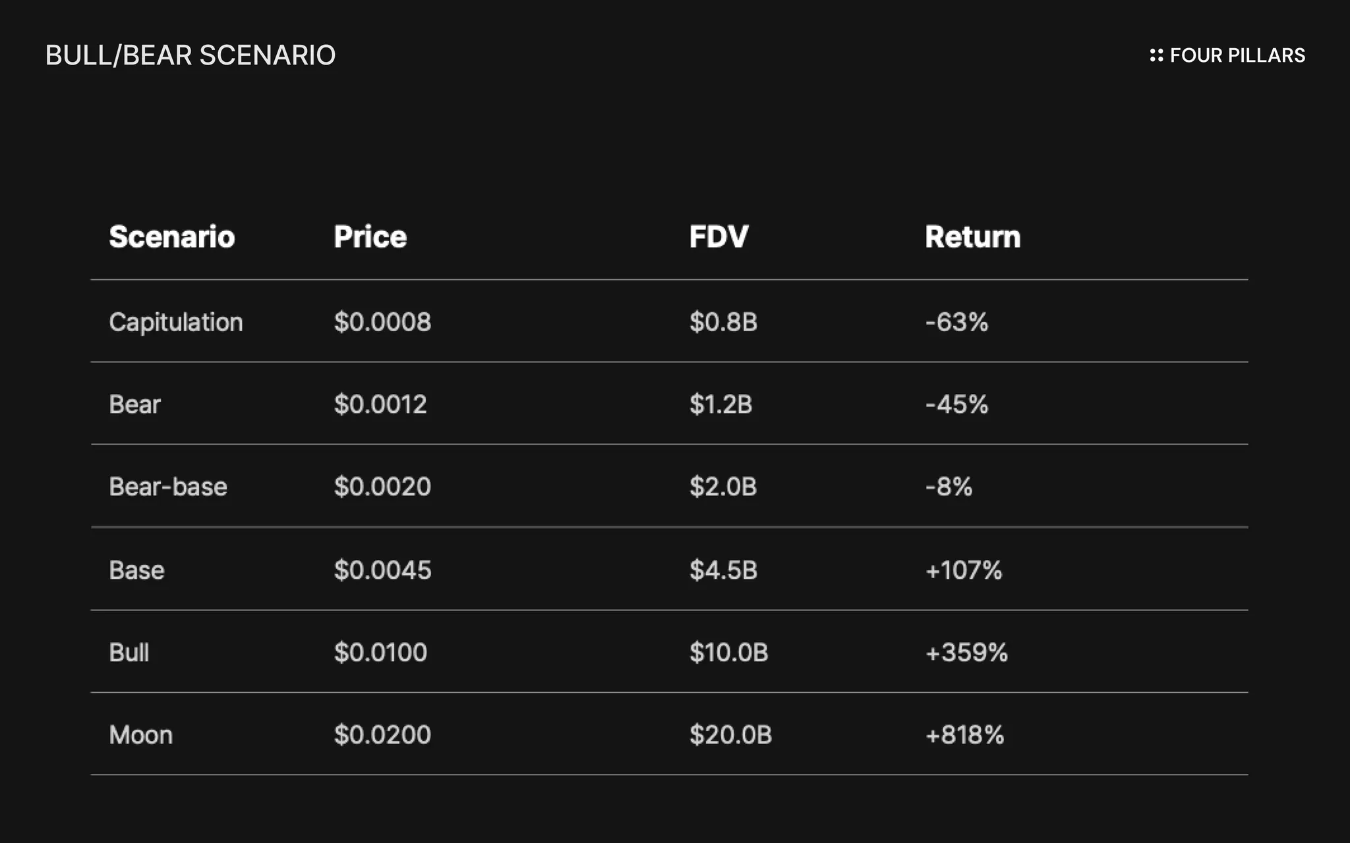This screenshot has width=1350, height=843.
Task: Click the $20.0B FDV value
Action: (730, 734)
